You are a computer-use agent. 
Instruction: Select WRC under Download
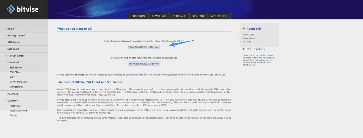pos(12,77)
